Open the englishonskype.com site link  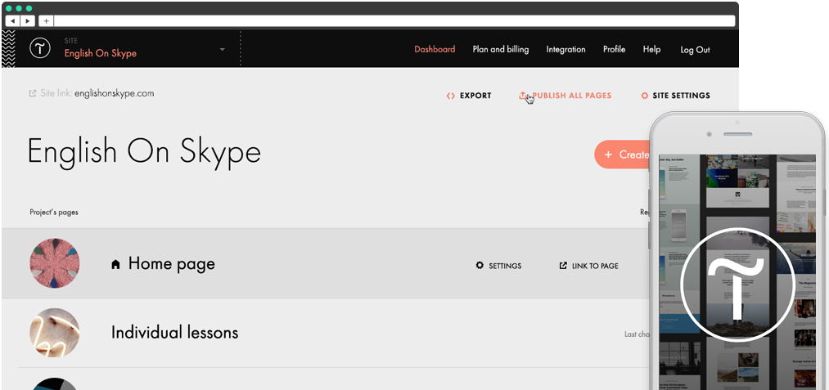click(114, 93)
